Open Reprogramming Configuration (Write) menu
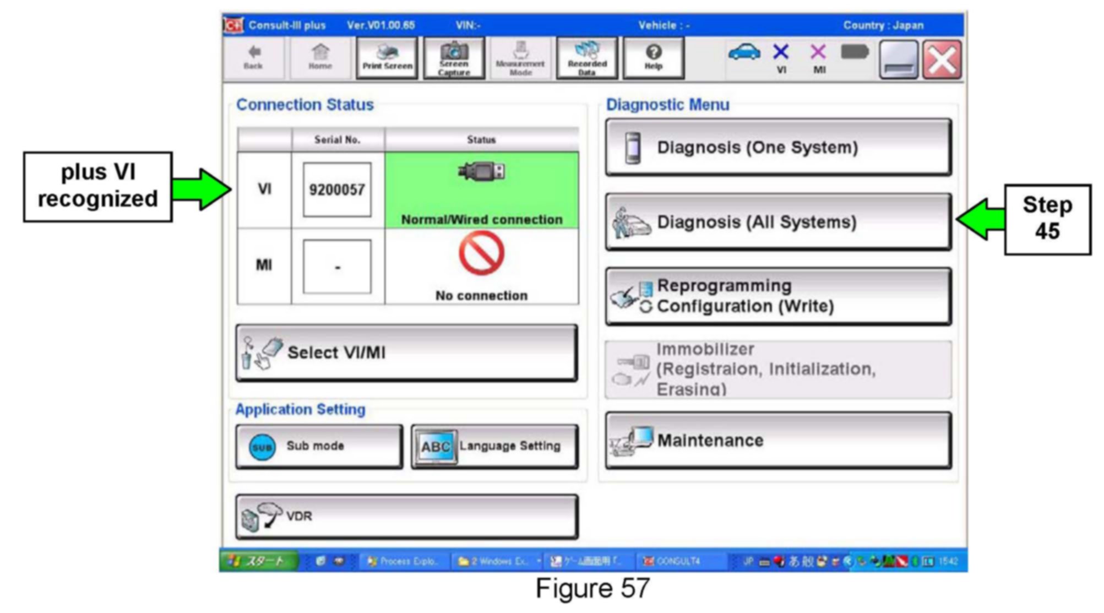This screenshot has width=1104, height=613. (x=778, y=296)
